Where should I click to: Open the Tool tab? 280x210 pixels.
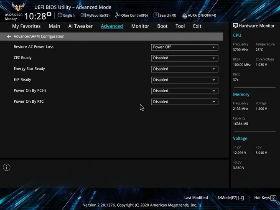[x=180, y=26]
